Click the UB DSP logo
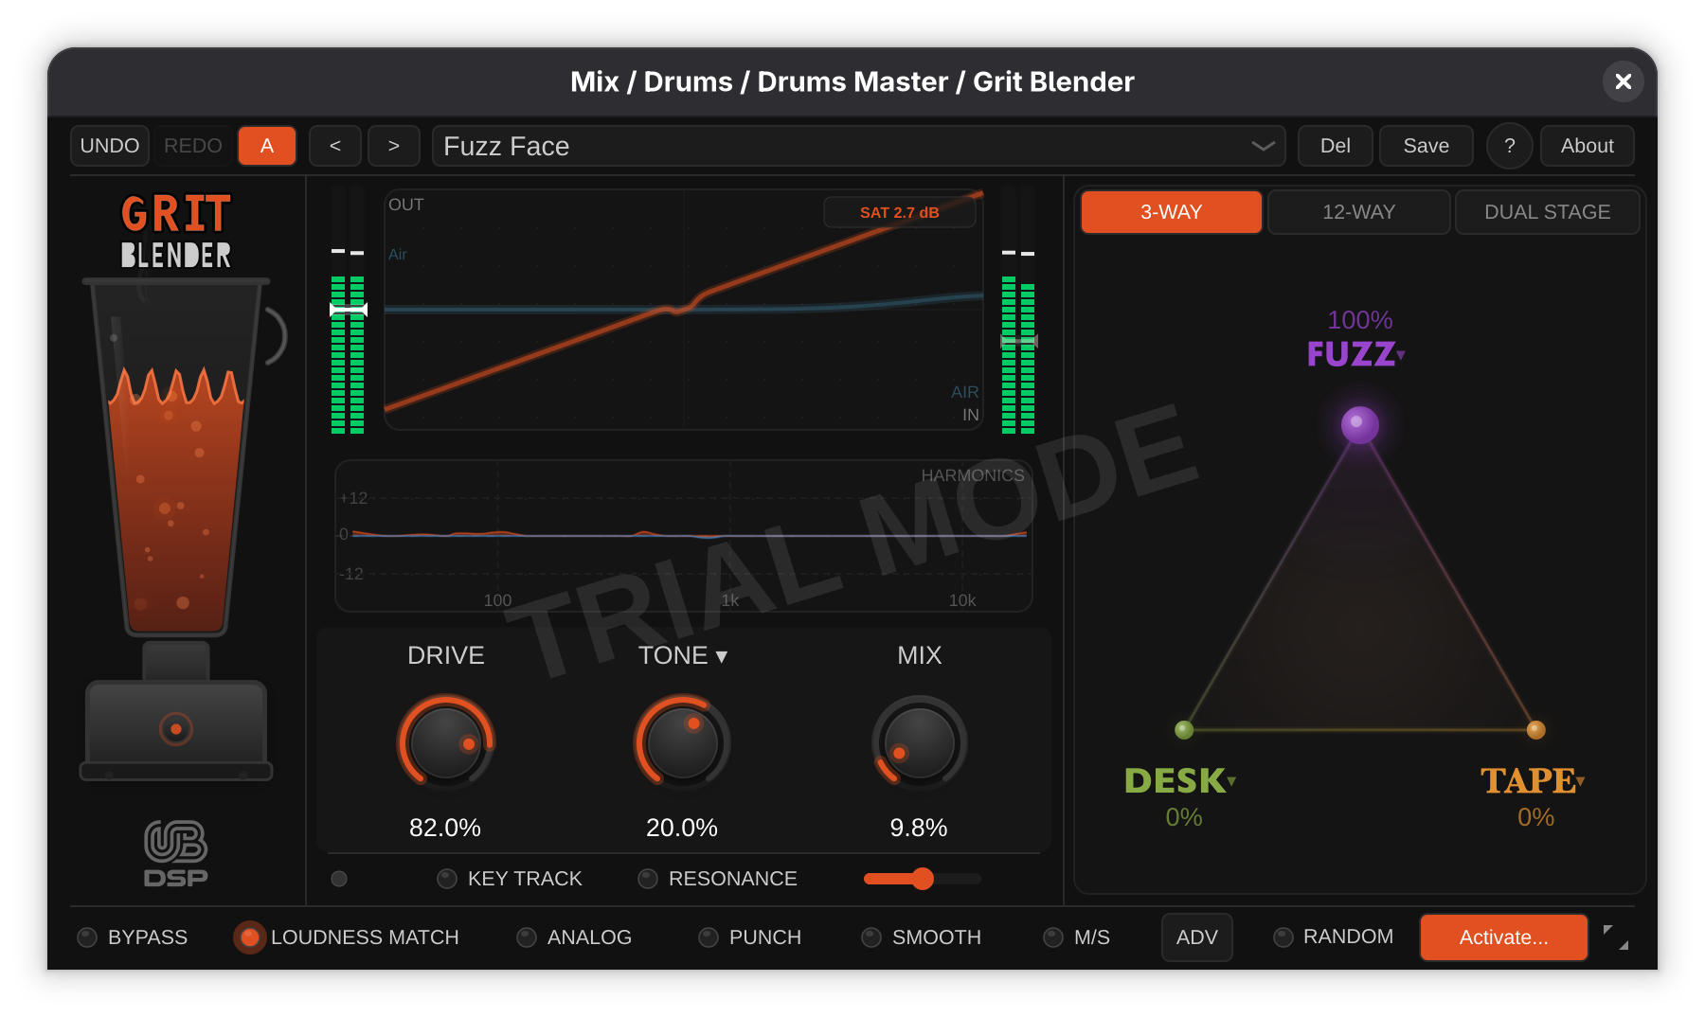The image size is (1705, 1017). click(176, 853)
